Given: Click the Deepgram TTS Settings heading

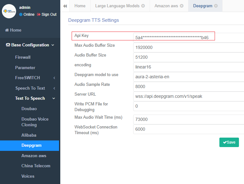Looking at the screenshot, I should (93, 20).
